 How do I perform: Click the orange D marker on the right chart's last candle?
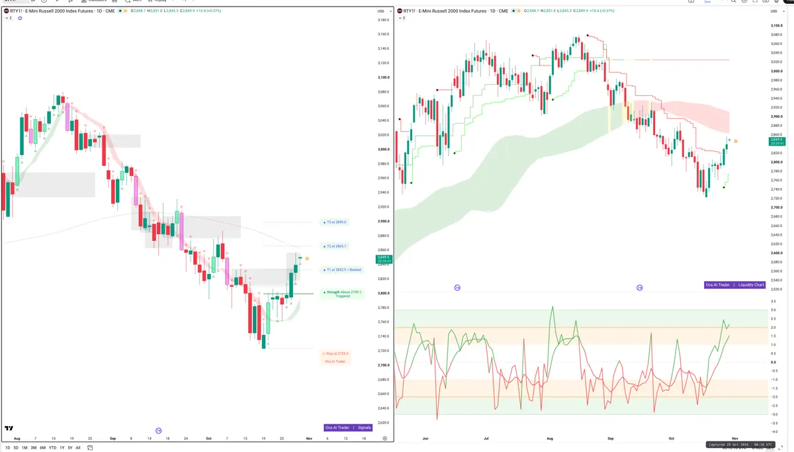coord(736,141)
